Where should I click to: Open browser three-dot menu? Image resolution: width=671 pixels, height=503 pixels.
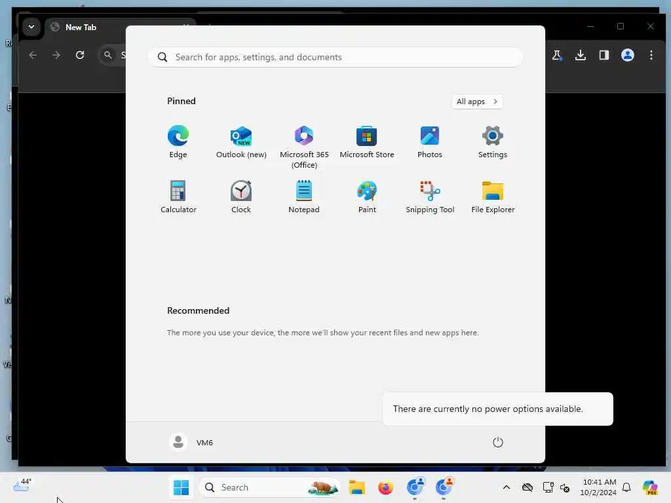pyautogui.click(x=651, y=55)
